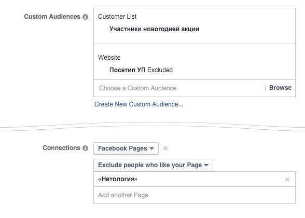Select the «Нетология» page item
This screenshot has height=218, width=305.
[x=118, y=179]
